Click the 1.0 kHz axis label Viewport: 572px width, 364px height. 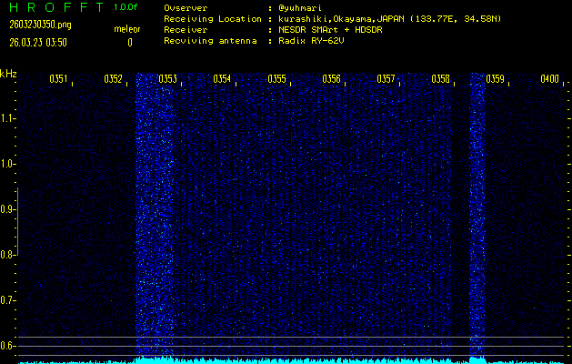(x=7, y=164)
